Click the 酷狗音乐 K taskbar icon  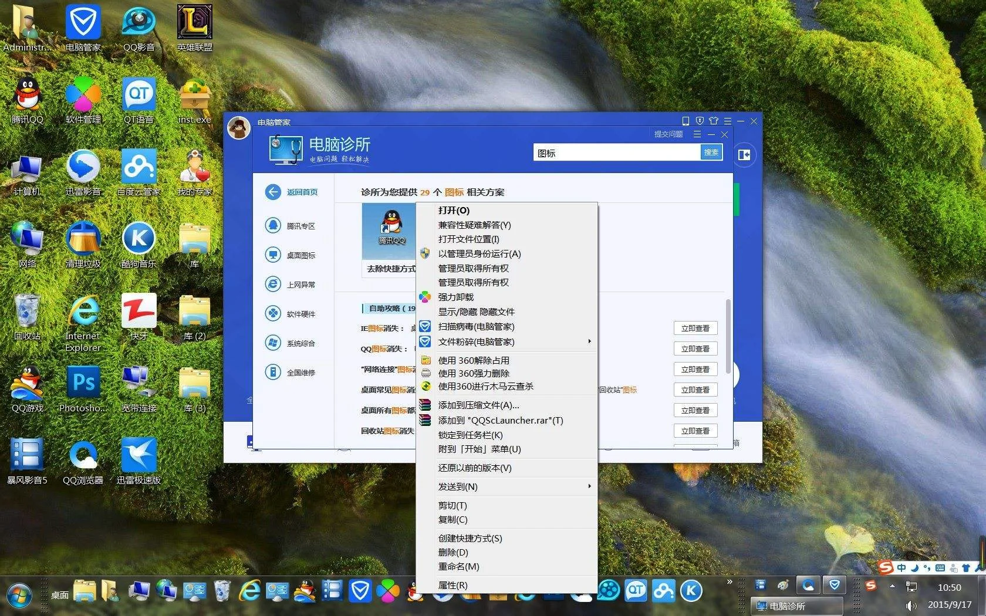[x=691, y=591]
